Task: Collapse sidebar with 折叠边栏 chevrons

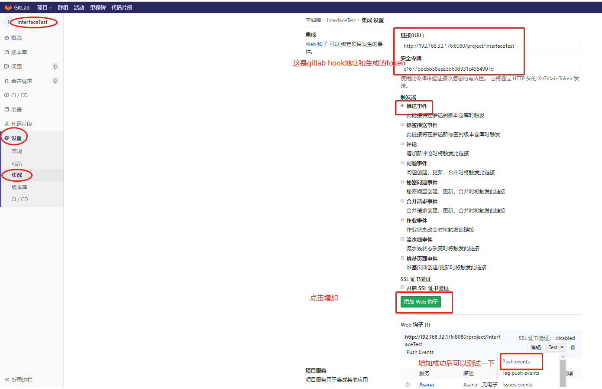Action: pyautogui.click(x=7, y=380)
